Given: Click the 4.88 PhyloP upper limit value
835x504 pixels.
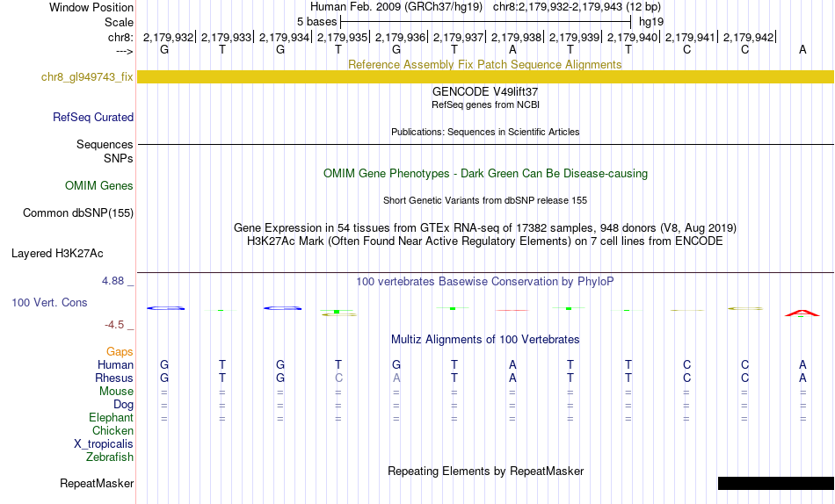Looking at the screenshot, I should (x=113, y=281).
